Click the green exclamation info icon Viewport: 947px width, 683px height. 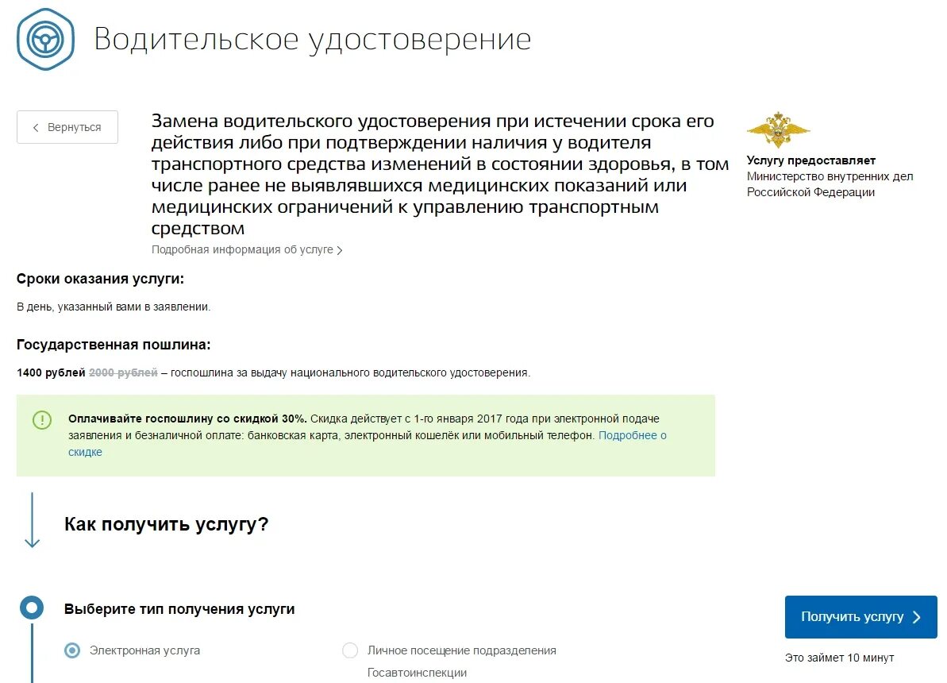pos(42,419)
